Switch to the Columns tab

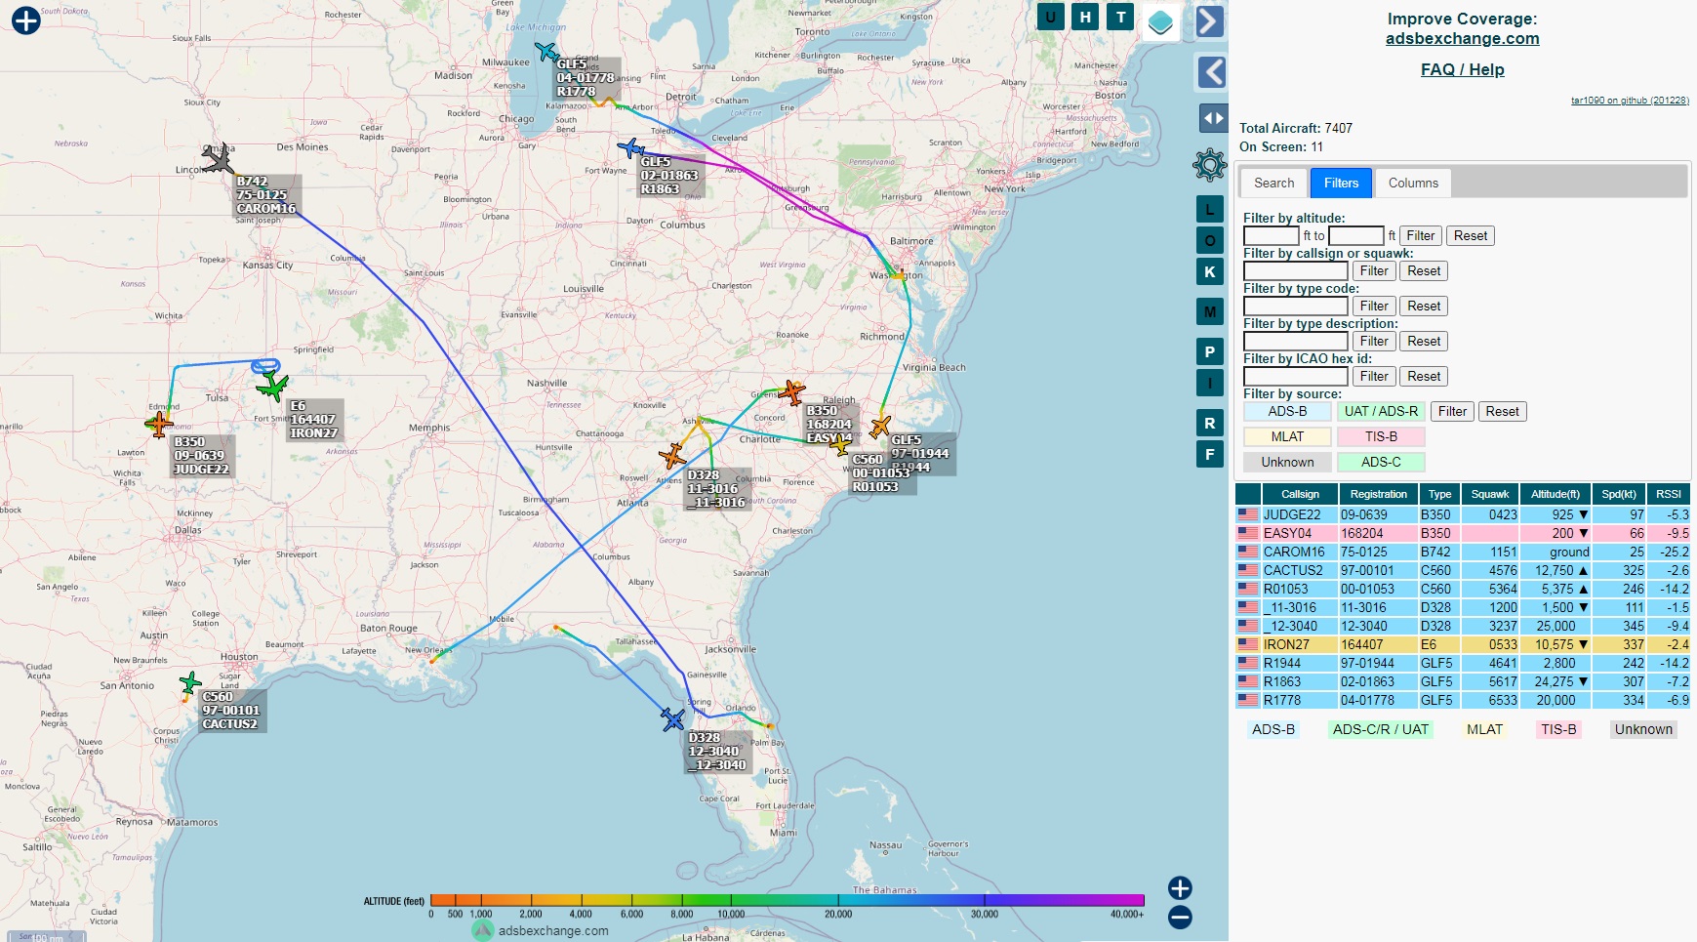(1413, 183)
